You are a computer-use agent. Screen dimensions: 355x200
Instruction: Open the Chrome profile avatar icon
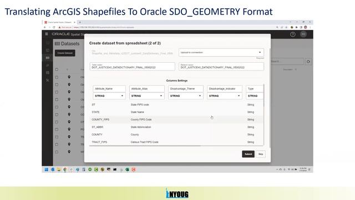306,27
